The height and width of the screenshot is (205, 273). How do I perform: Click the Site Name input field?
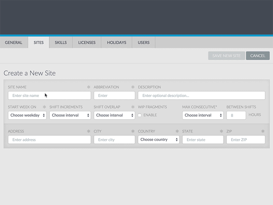click(x=49, y=96)
